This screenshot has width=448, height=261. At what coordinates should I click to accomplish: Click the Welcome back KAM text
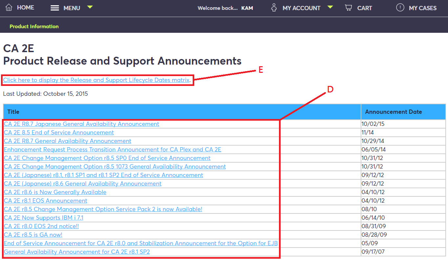click(225, 8)
